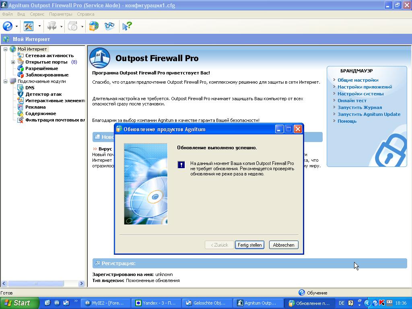
Task: Select Реклама plugin tree item
Action: (35, 107)
